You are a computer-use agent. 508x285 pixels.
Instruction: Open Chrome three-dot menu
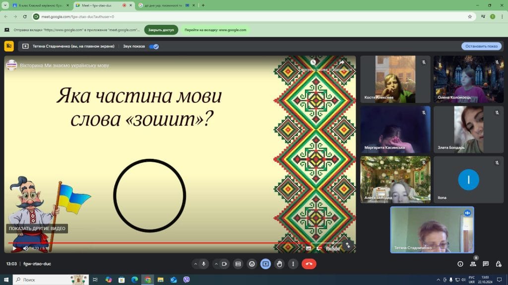(x=502, y=16)
